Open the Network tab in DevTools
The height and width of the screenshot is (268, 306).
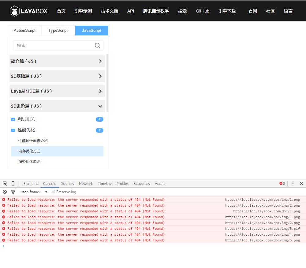click(86, 184)
